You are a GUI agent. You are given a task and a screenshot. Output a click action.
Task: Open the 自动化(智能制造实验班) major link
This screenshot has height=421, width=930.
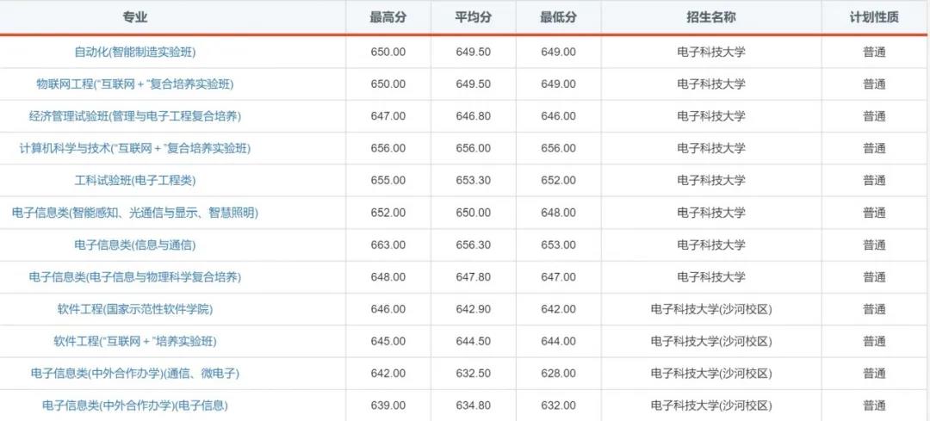point(135,52)
